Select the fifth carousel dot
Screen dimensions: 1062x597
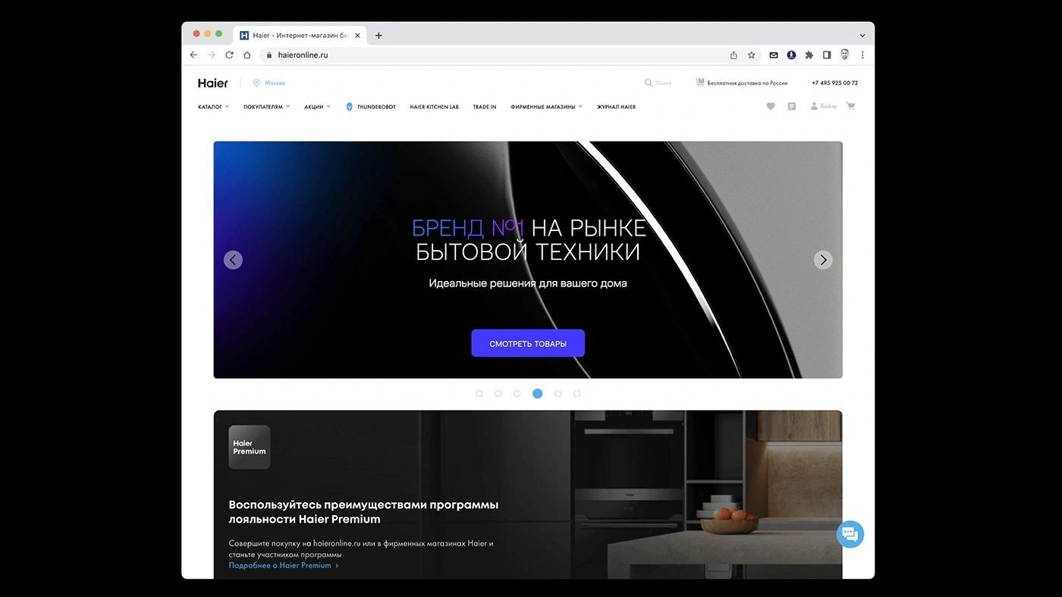tap(558, 394)
